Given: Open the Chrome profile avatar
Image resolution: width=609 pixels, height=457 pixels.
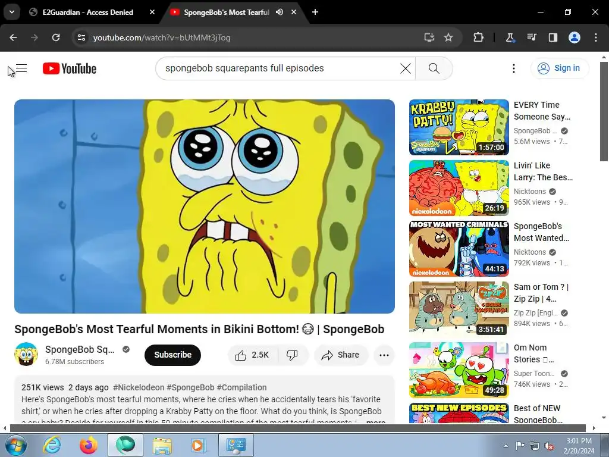Looking at the screenshot, I should point(575,37).
